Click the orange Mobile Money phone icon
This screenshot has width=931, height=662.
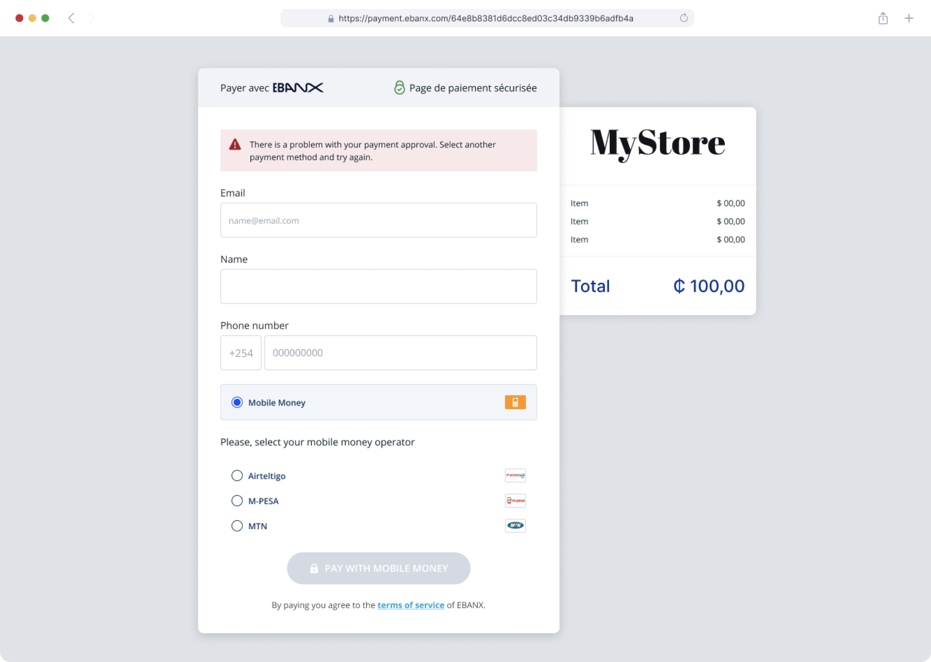coord(515,402)
